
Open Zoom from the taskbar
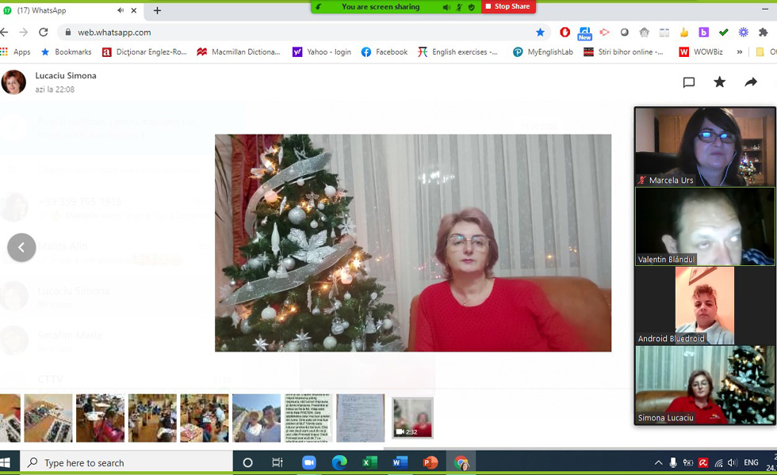[x=308, y=462]
